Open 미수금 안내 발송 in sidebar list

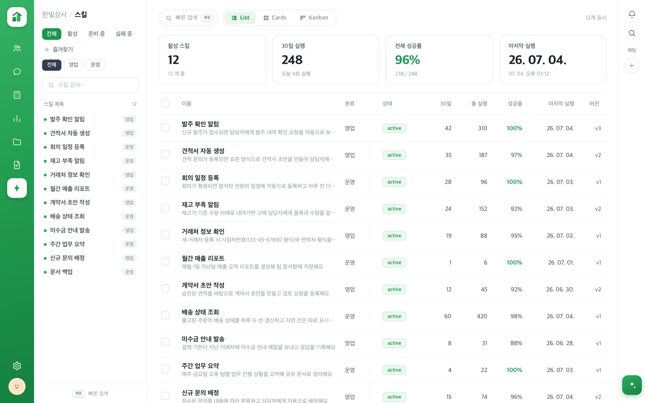pyautogui.click(x=90, y=230)
